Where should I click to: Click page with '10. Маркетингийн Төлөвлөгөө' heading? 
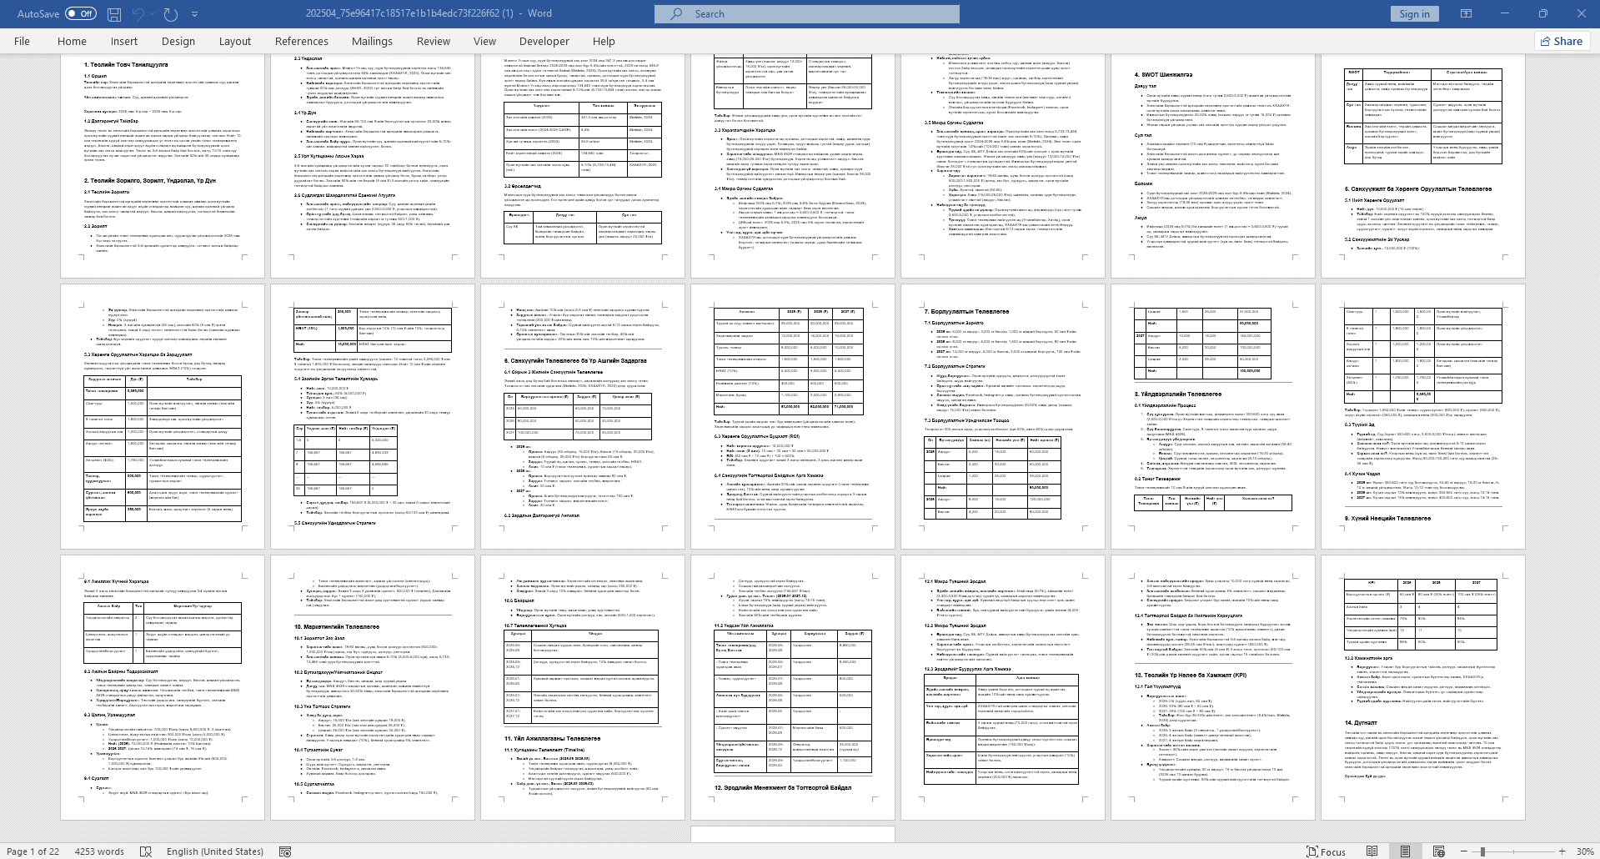click(x=372, y=687)
